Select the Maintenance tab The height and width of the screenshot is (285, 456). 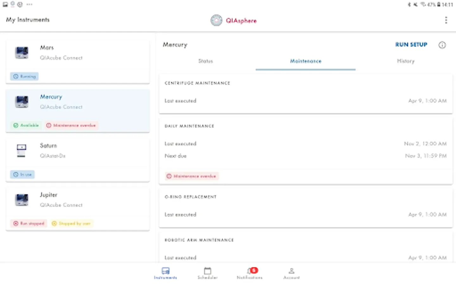tap(306, 61)
